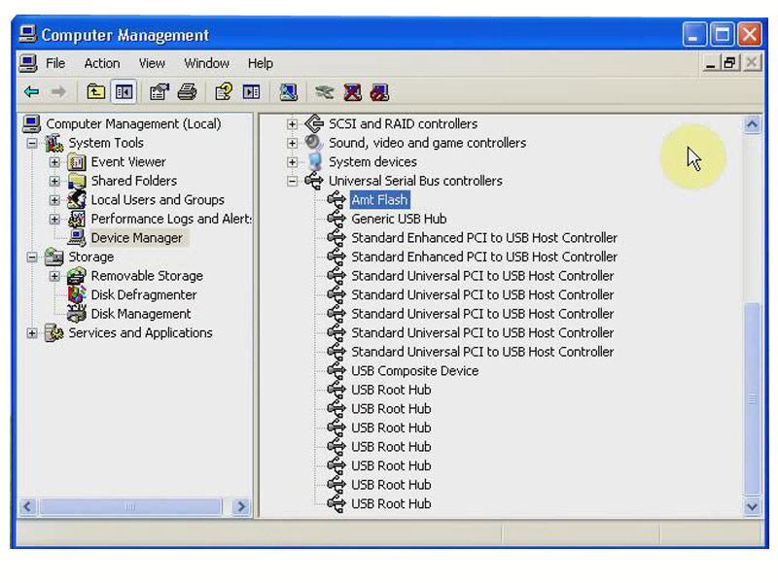Select the USB Composite Device entry

point(415,371)
